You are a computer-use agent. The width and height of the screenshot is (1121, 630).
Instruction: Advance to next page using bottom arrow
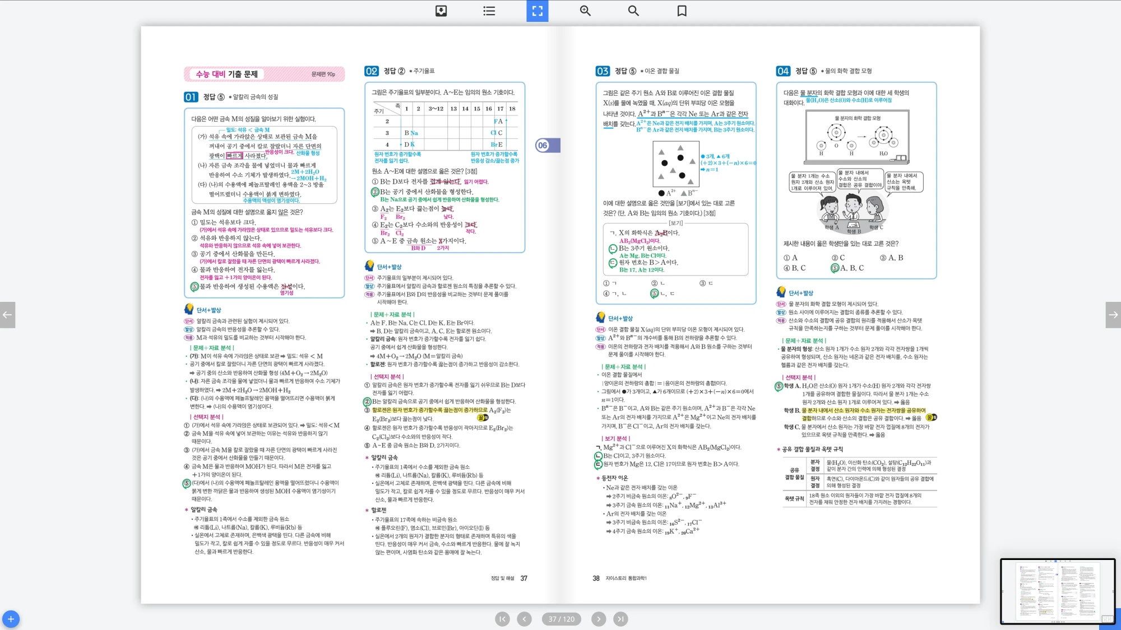pyautogui.click(x=599, y=619)
